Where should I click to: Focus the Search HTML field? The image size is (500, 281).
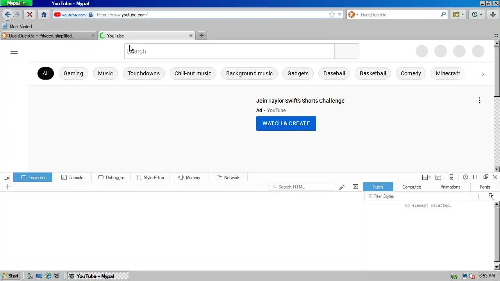pos(302,187)
